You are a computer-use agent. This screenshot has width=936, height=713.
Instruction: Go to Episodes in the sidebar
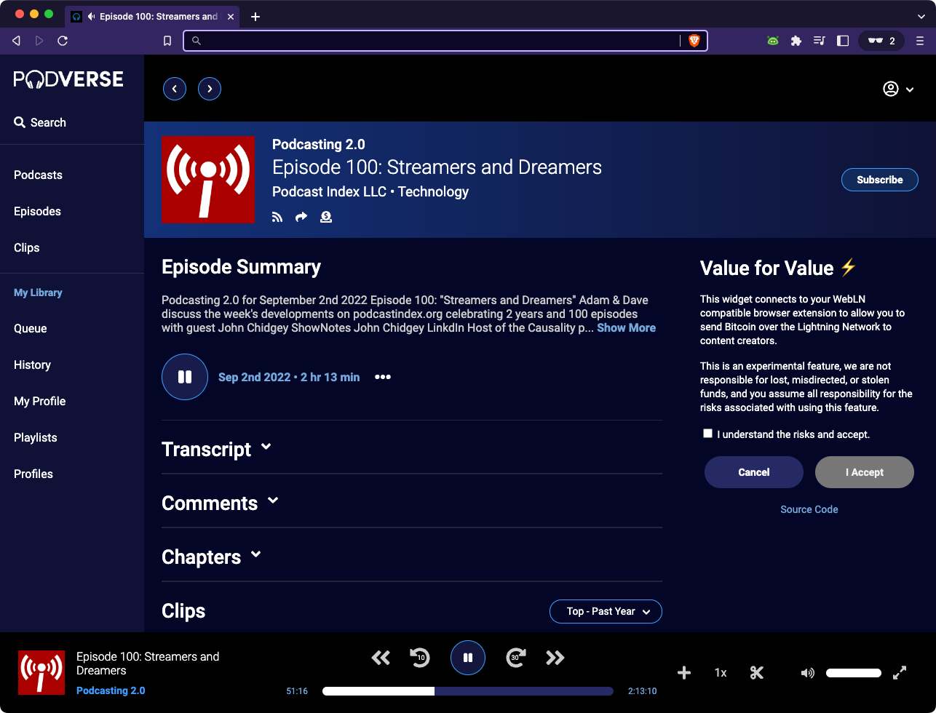tap(37, 211)
